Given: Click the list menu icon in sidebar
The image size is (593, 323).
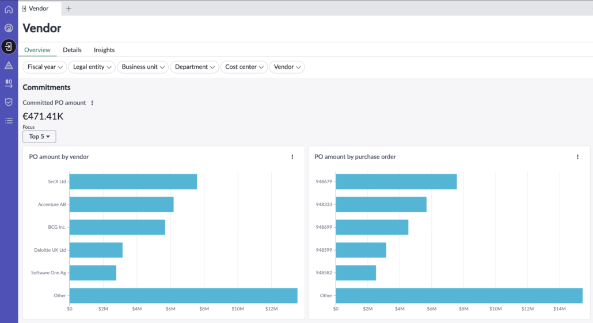Looking at the screenshot, I should pyautogui.click(x=9, y=121).
